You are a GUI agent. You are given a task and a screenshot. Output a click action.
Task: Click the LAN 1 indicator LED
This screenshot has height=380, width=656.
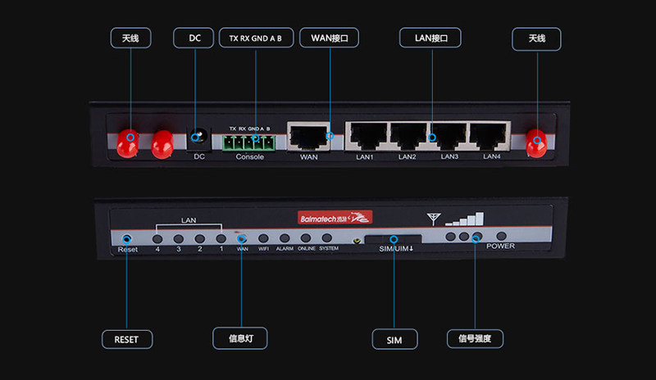point(221,238)
